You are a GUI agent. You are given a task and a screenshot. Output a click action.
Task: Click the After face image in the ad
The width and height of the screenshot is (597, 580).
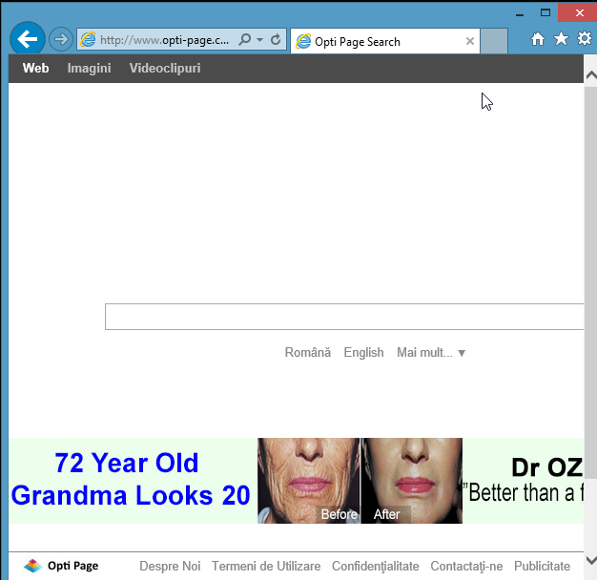[x=412, y=481]
